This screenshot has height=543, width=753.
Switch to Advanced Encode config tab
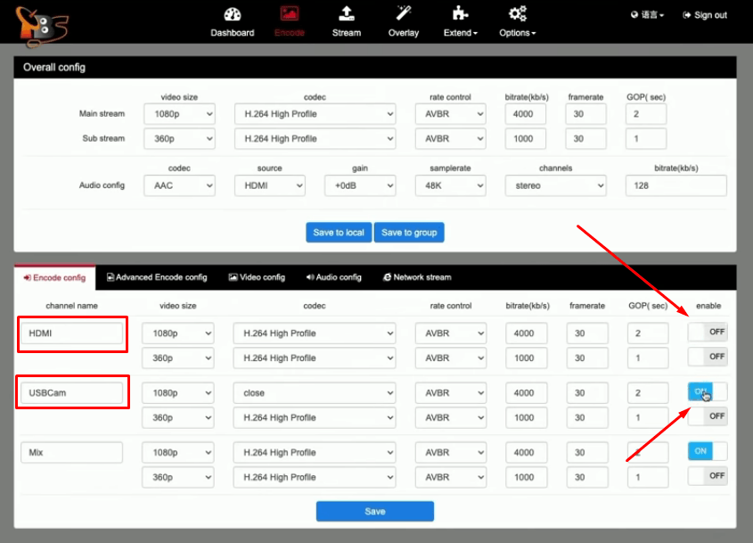click(x=157, y=277)
